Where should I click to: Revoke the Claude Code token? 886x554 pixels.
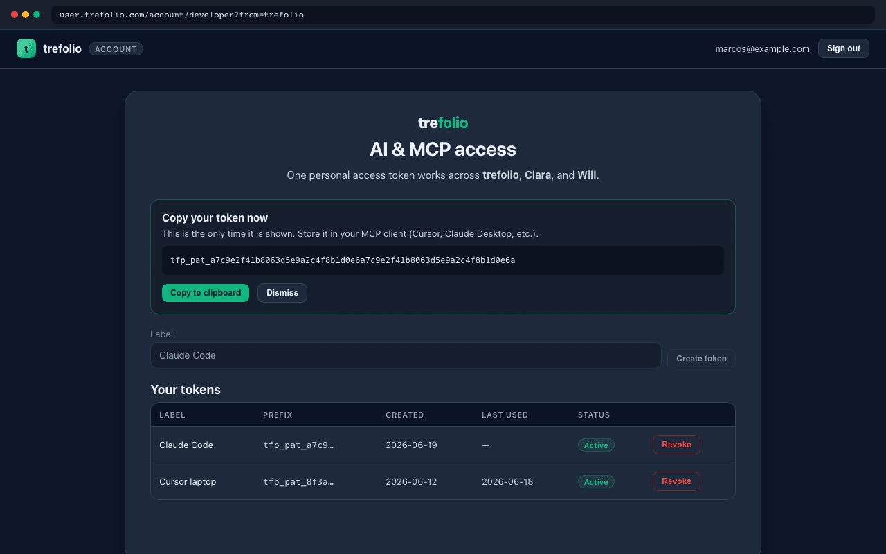click(x=676, y=445)
